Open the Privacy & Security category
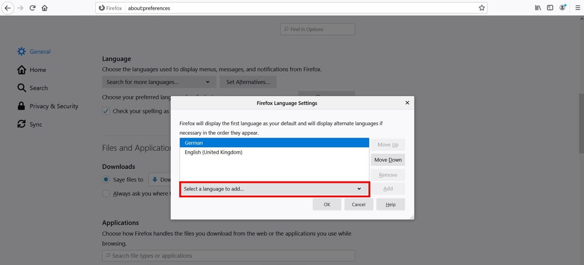This screenshot has width=584, height=265. click(x=47, y=106)
